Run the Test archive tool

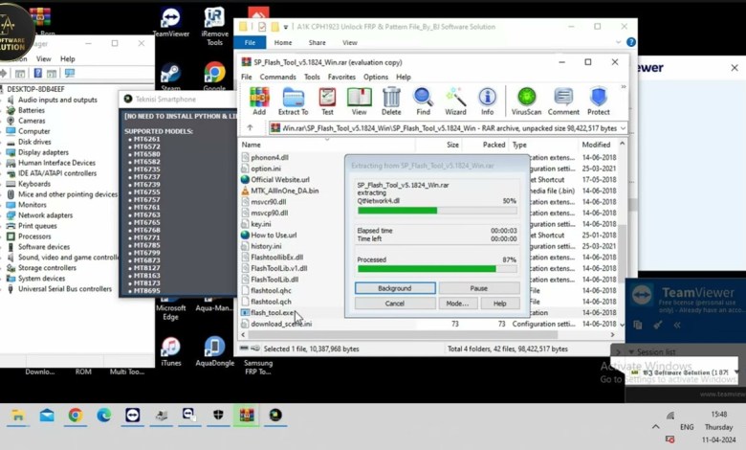(327, 101)
